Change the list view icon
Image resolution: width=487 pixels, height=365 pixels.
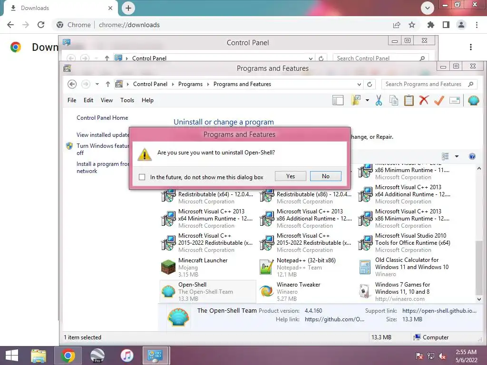pos(445,156)
